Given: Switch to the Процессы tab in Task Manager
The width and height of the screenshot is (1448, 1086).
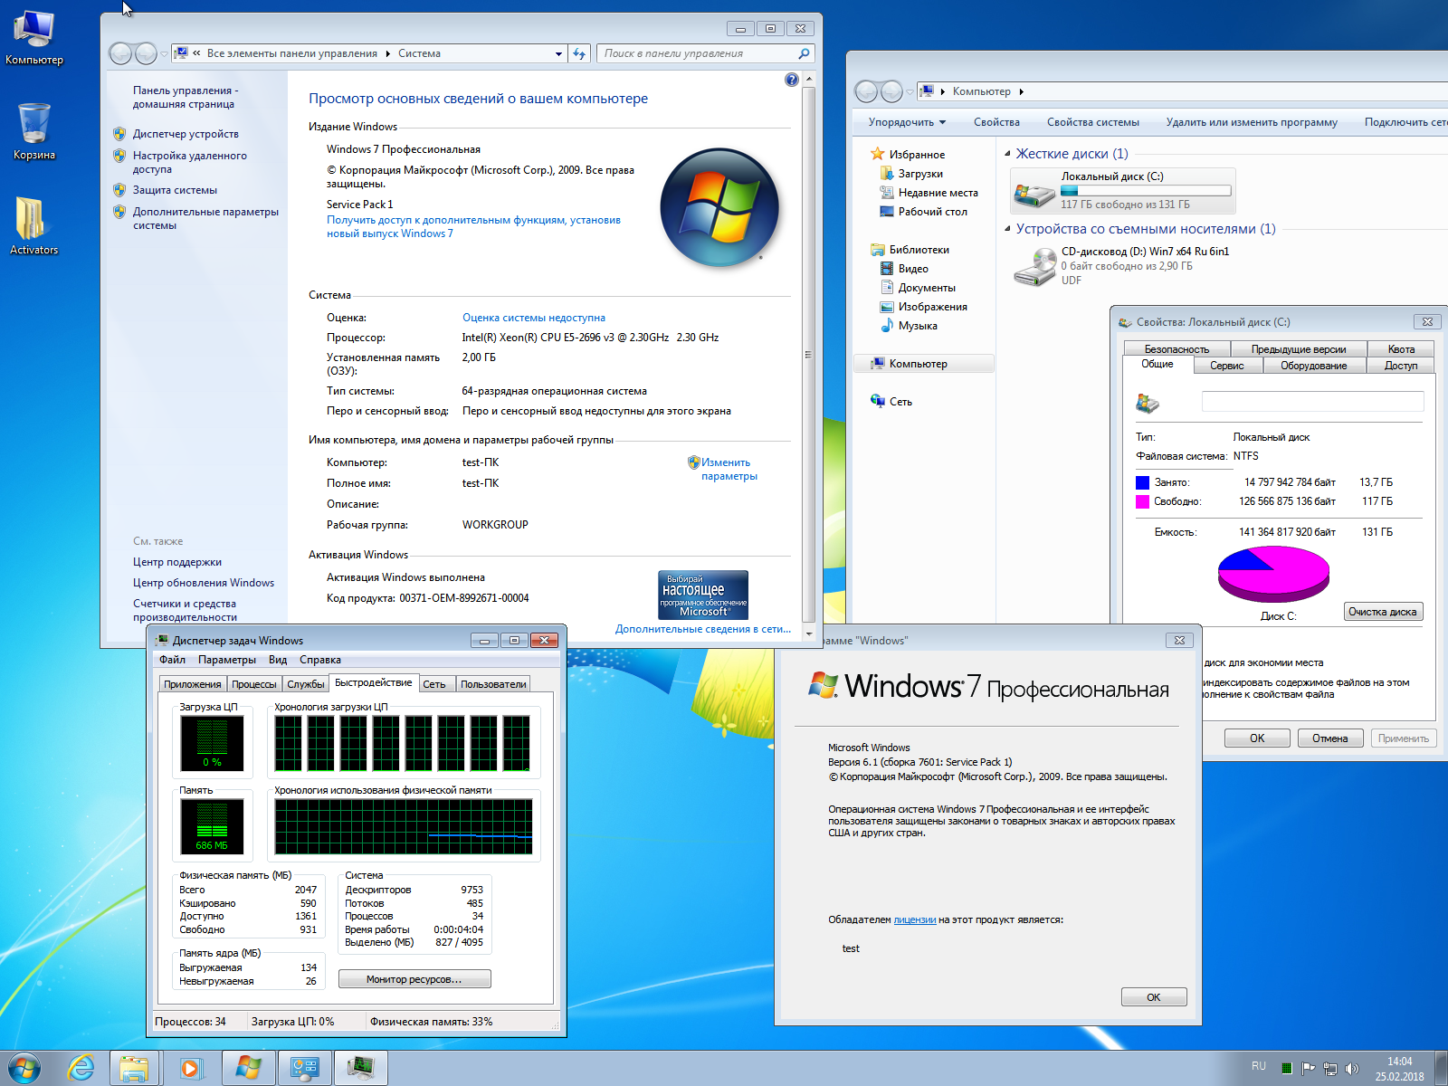Looking at the screenshot, I should tap(253, 684).
